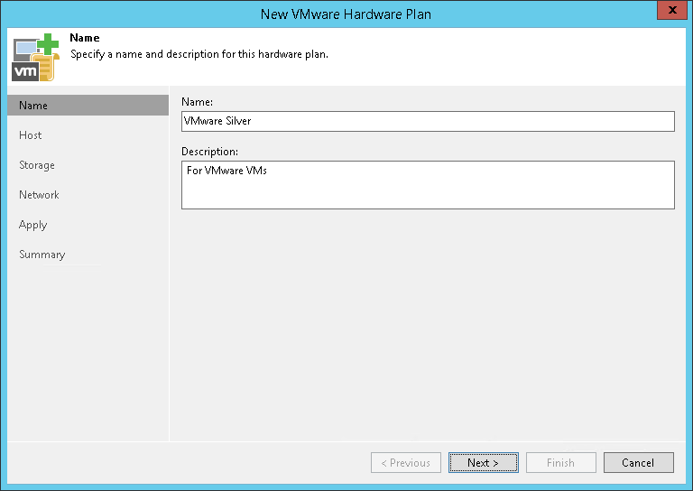Select the Name step in sidebar
Screen dimensions: 693x491
88,106
